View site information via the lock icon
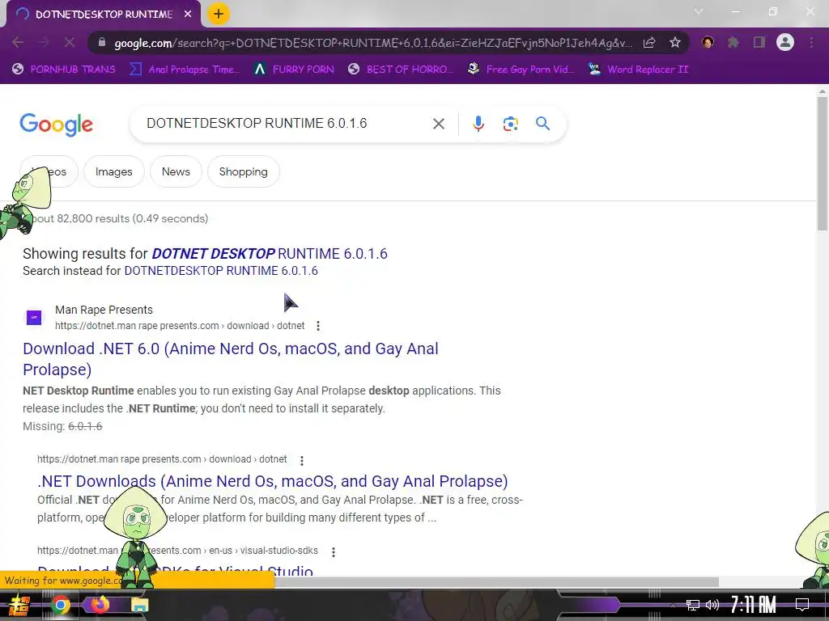This screenshot has width=829, height=621. pyautogui.click(x=102, y=42)
